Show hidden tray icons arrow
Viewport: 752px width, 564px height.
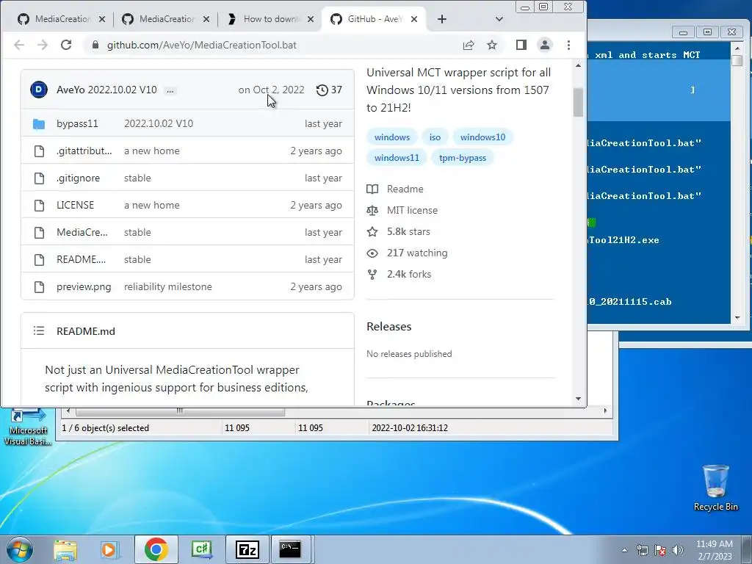point(624,550)
